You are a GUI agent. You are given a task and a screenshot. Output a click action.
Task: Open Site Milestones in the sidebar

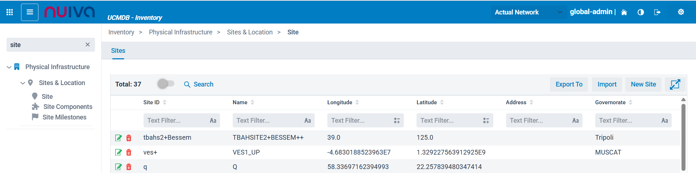click(64, 117)
